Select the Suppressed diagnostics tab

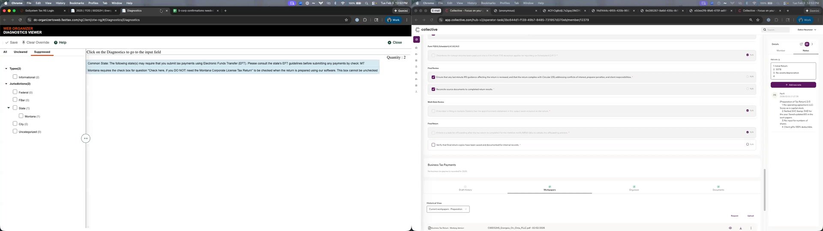(42, 52)
